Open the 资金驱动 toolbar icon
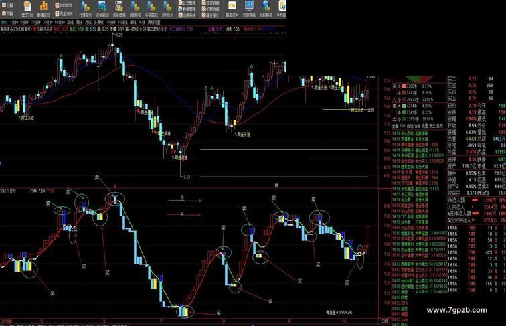 click(102, 9)
